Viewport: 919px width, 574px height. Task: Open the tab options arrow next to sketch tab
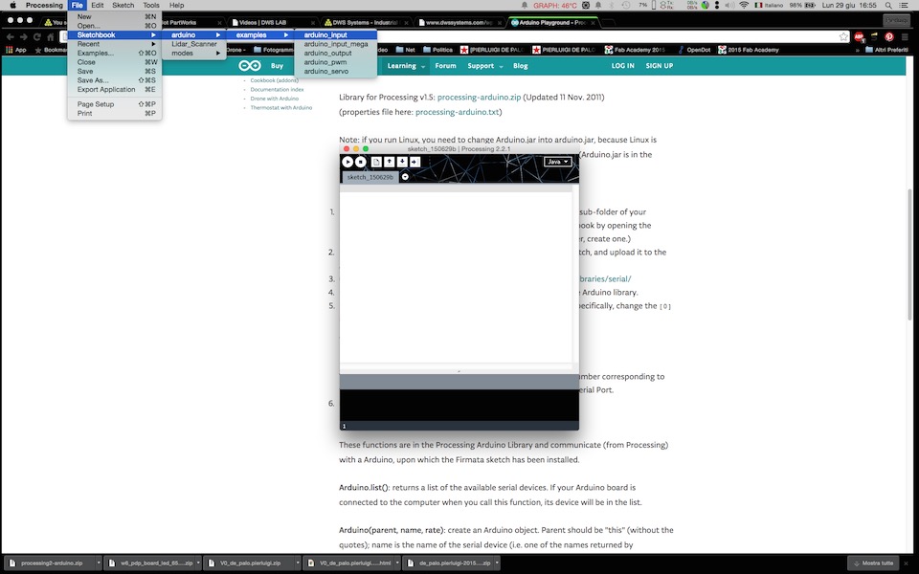[405, 177]
